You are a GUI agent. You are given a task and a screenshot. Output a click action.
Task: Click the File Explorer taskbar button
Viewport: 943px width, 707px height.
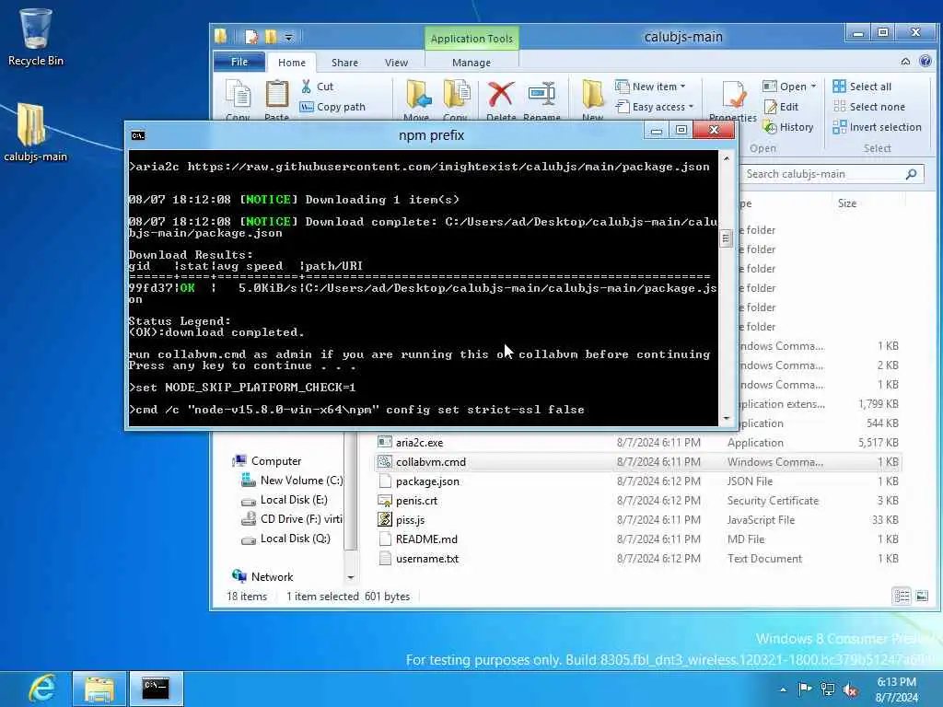pyautogui.click(x=99, y=689)
